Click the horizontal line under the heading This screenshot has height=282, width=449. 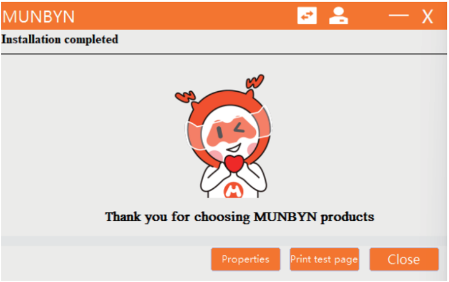click(224, 54)
